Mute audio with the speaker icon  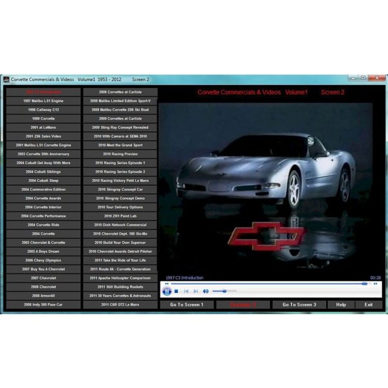tap(206, 291)
